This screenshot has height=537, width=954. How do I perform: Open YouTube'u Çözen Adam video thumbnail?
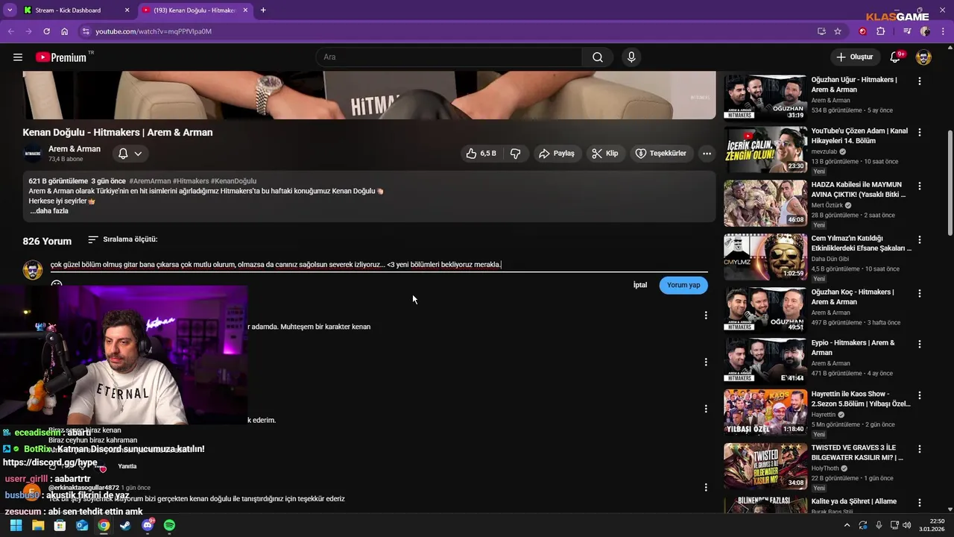765,149
